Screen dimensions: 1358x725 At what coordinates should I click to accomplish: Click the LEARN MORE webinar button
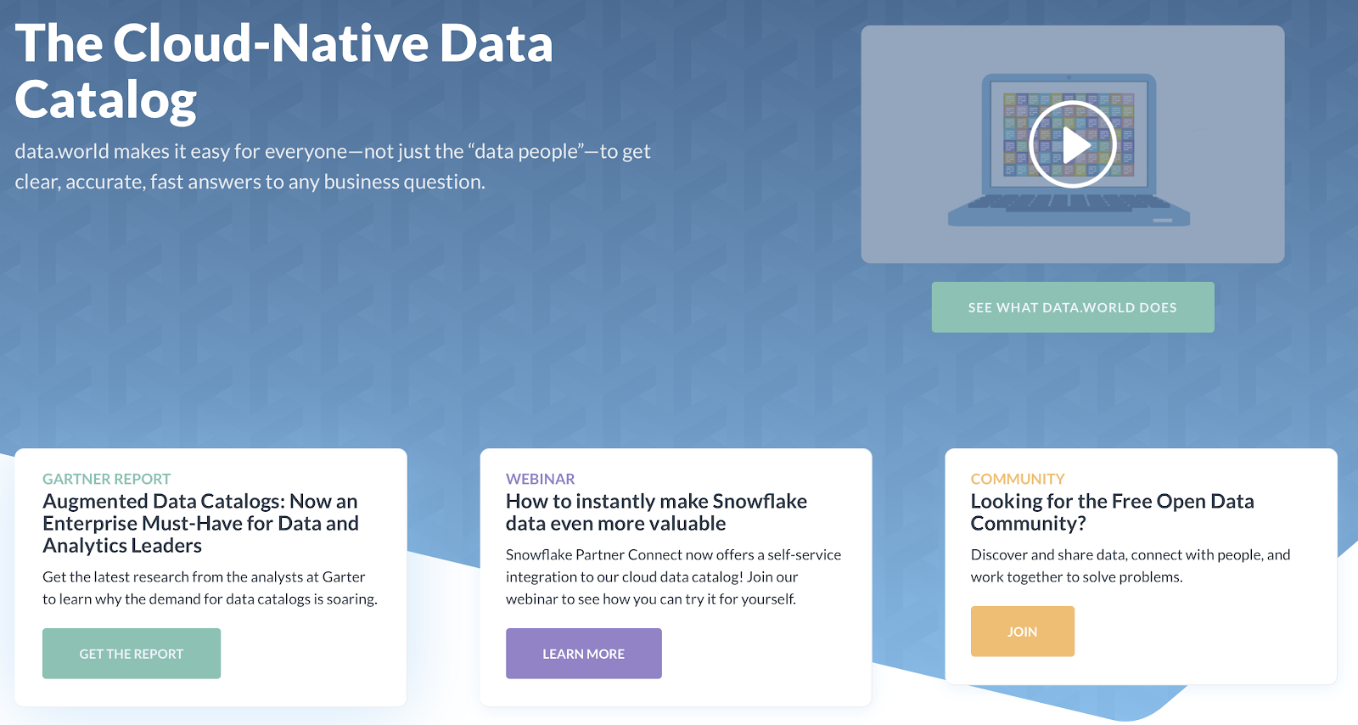[x=584, y=654]
